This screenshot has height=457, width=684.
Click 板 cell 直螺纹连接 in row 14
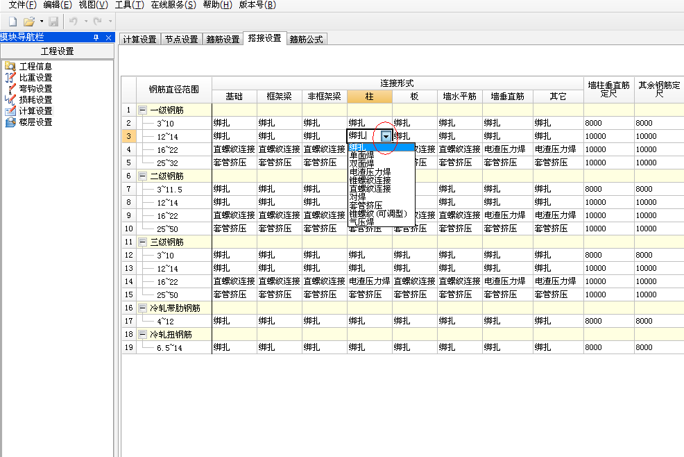tap(414, 281)
